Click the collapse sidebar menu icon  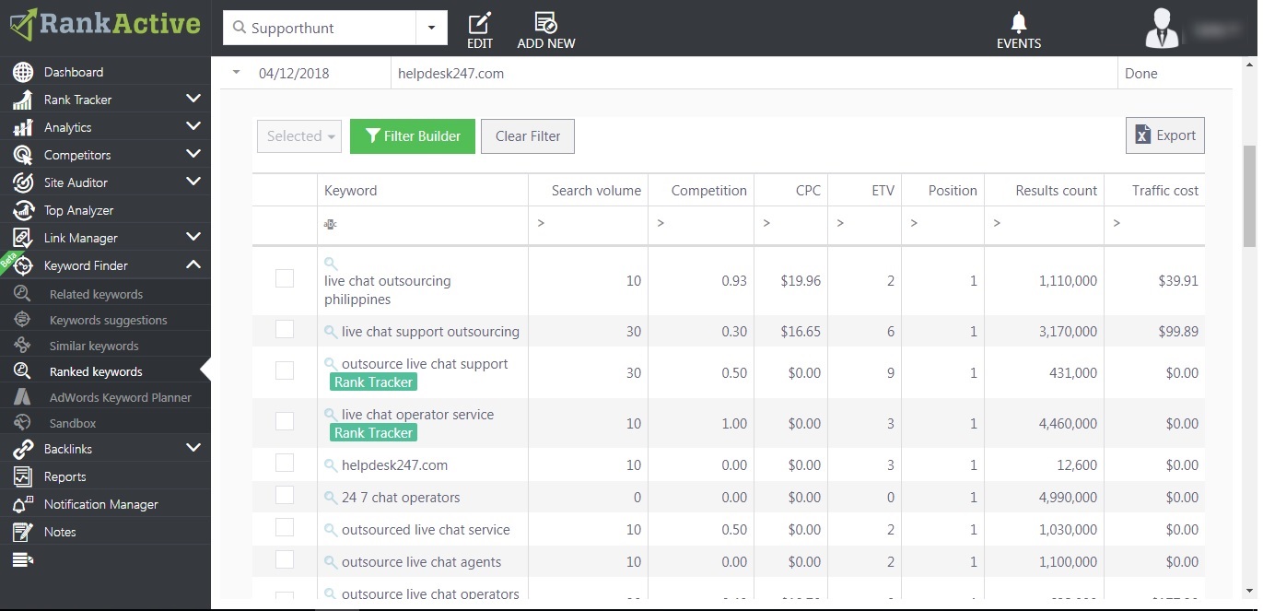(x=23, y=559)
